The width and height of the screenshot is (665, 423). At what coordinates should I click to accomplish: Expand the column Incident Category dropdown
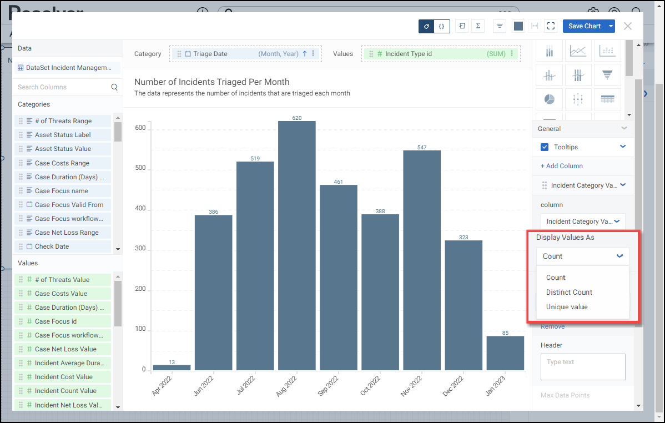pyautogui.click(x=582, y=221)
